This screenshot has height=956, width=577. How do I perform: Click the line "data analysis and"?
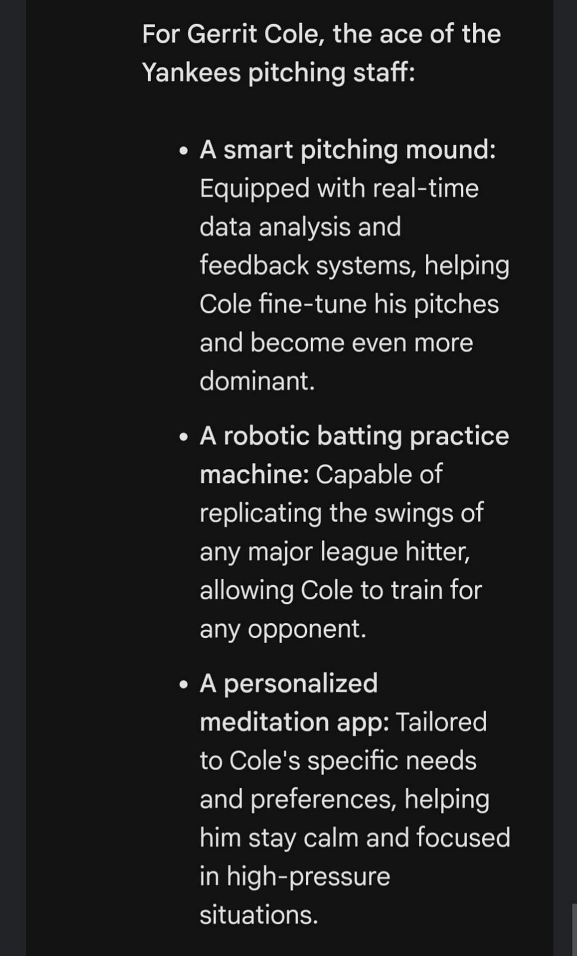pos(300,227)
